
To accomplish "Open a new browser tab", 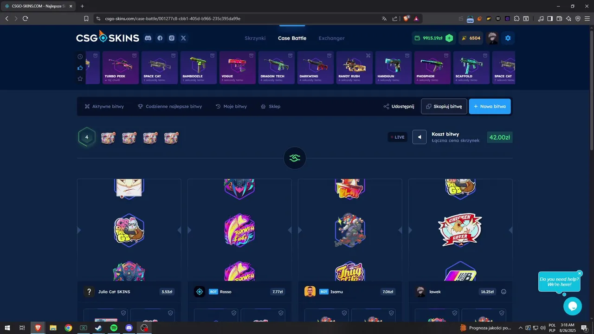I will [82, 6].
